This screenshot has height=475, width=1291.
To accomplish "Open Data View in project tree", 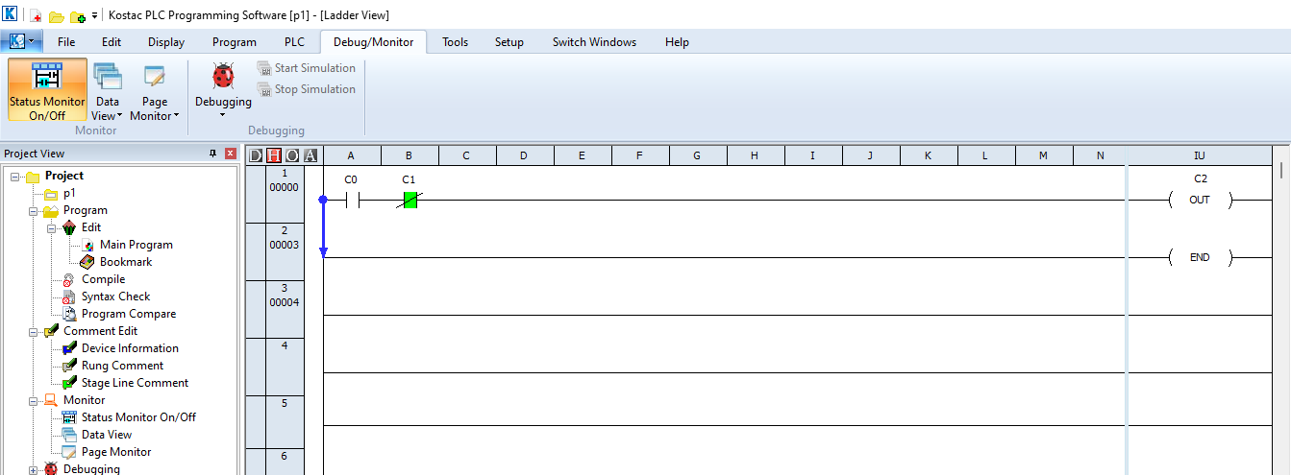I will click(x=107, y=435).
